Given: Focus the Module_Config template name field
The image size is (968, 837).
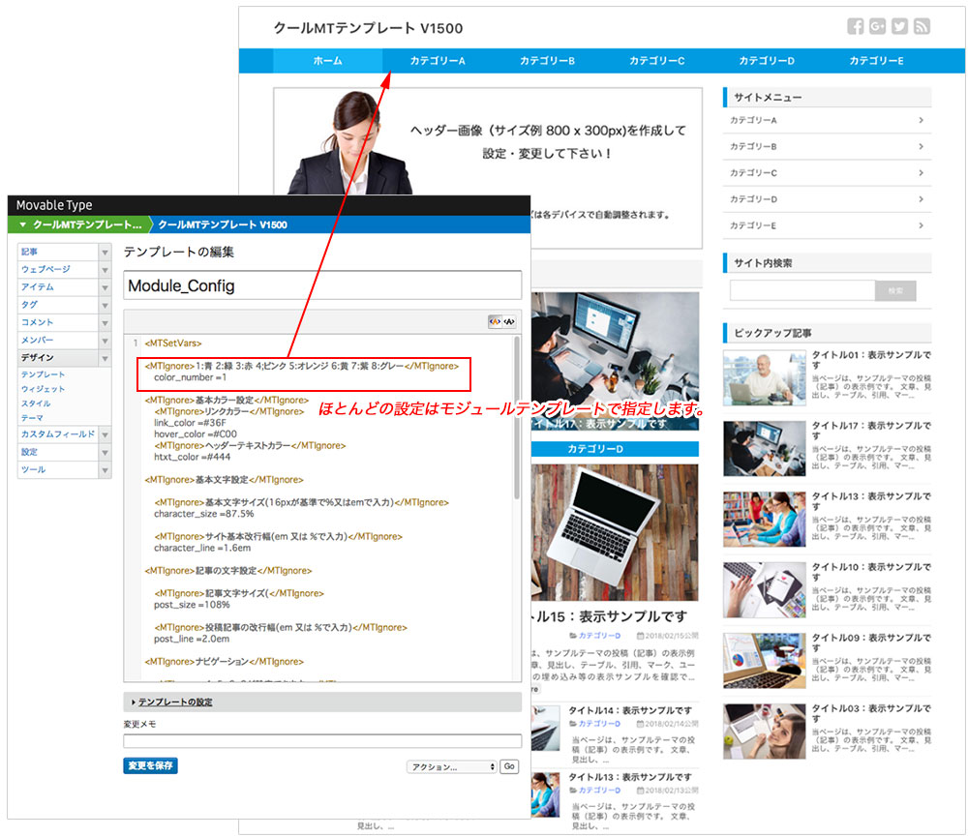Looking at the screenshot, I should [x=322, y=285].
